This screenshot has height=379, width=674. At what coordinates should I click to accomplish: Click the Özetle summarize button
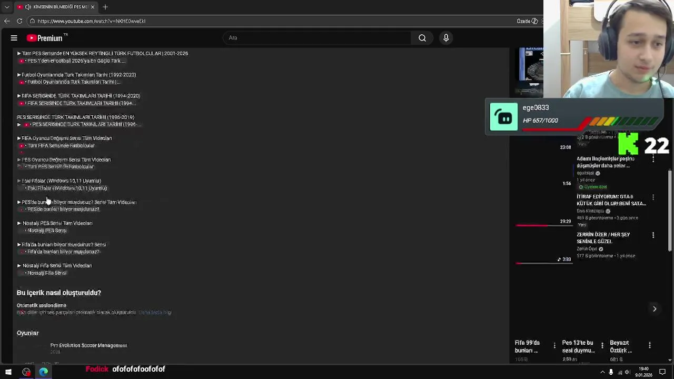[x=527, y=21]
